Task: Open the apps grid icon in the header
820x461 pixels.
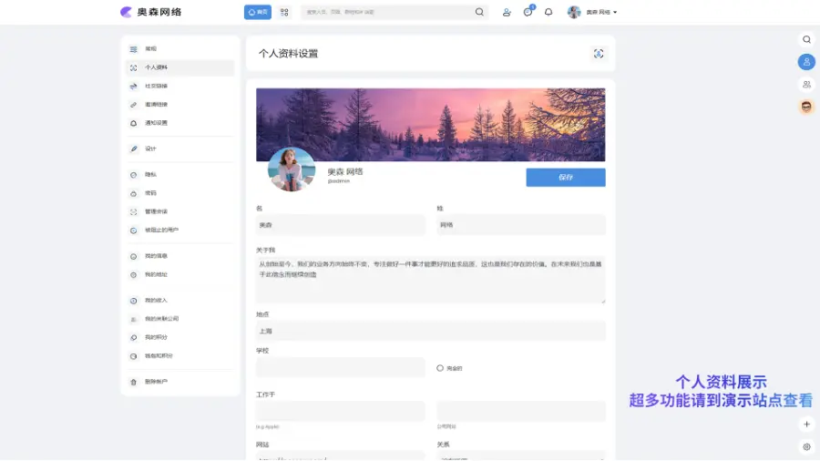Action: click(x=284, y=12)
